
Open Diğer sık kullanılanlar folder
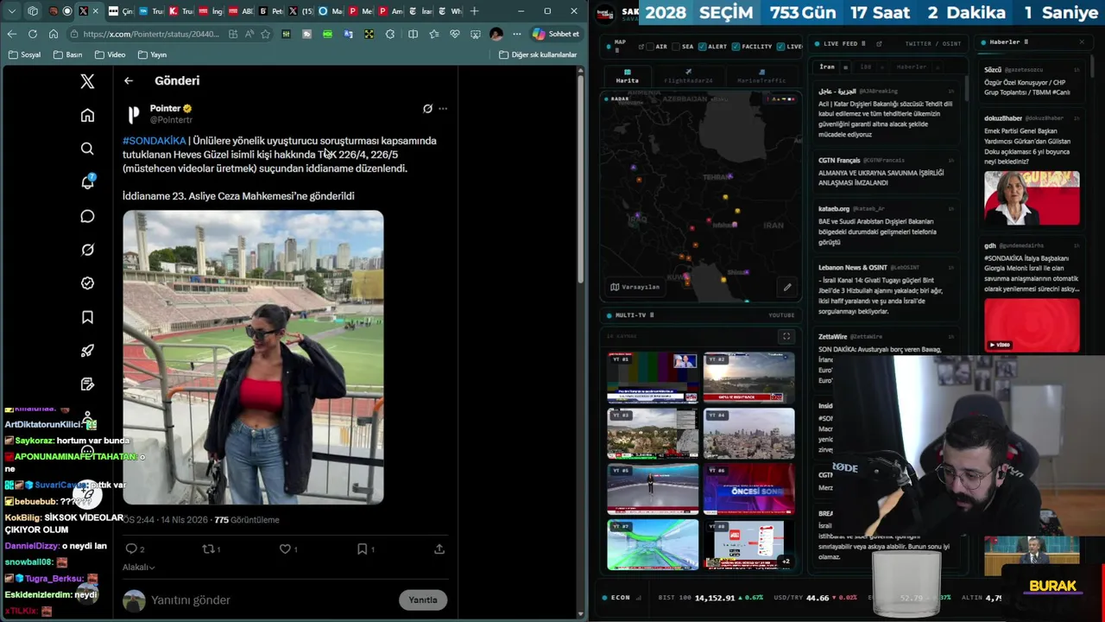click(538, 54)
